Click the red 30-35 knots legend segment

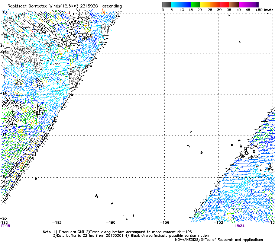[x=224, y=4]
